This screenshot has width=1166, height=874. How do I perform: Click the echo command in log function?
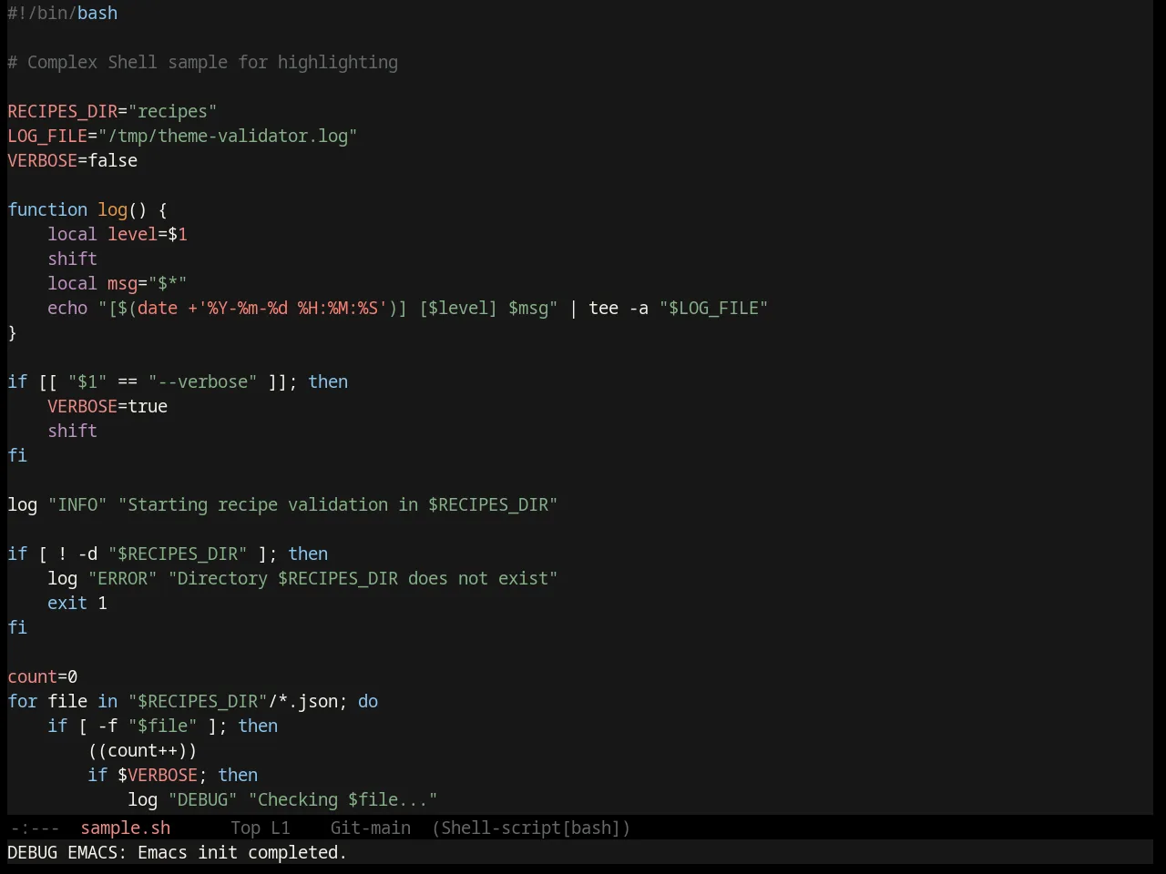pyautogui.click(x=67, y=308)
